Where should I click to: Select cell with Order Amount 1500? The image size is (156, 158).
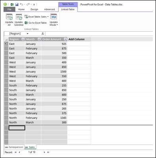[x=54, y=72]
